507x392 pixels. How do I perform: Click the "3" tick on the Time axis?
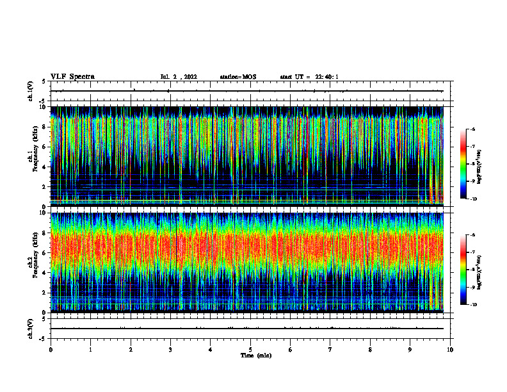pos(170,350)
